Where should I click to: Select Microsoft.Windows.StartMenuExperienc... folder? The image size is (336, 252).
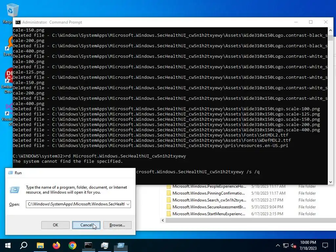pyautogui.click(x=209, y=214)
